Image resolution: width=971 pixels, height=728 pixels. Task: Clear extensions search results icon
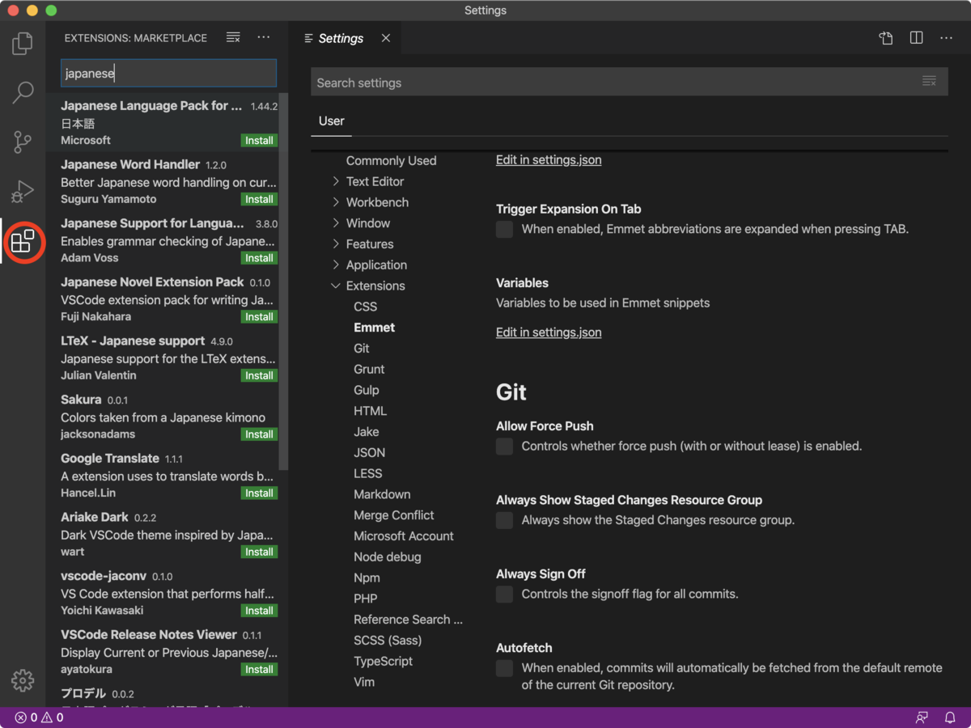coord(233,37)
